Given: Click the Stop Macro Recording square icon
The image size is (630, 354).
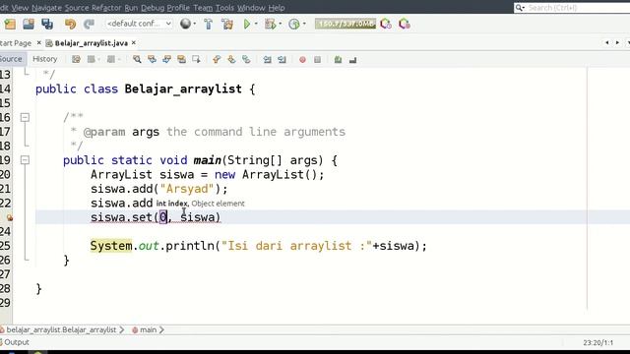Looking at the screenshot, I should tap(317, 60).
